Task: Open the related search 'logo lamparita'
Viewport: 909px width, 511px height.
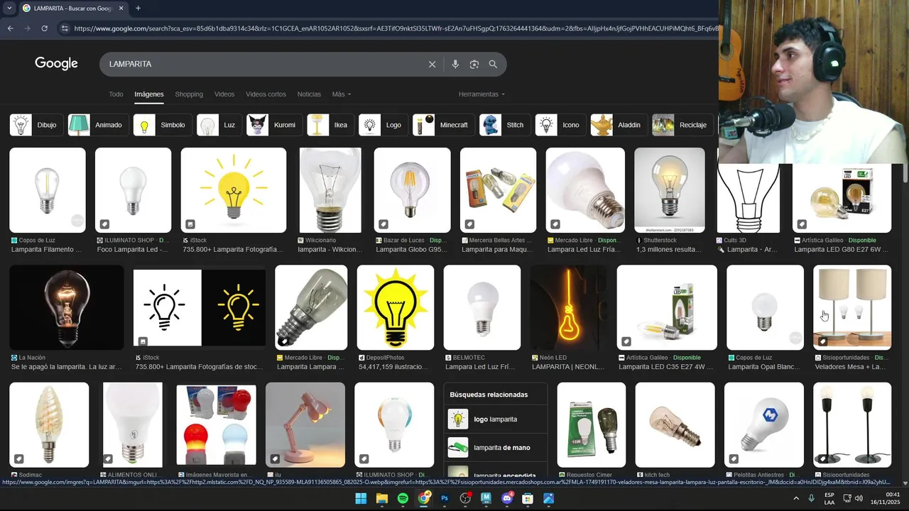Action: click(x=496, y=419)
